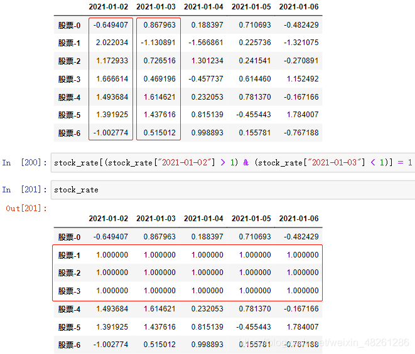Click 2021-01-06 header in Out[201] table

pyautogui.click(x=299, y=219)
